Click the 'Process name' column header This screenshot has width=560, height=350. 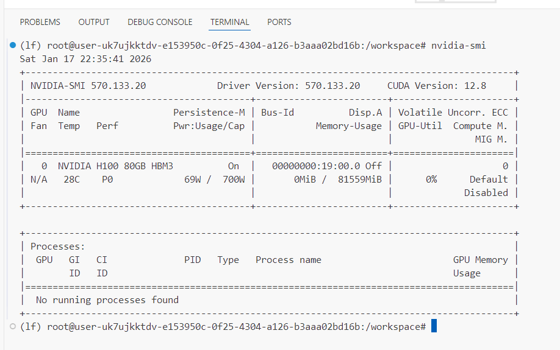coord(289,260)
